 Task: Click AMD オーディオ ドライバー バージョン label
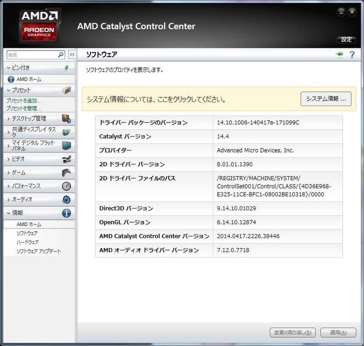tap(149, 250)
